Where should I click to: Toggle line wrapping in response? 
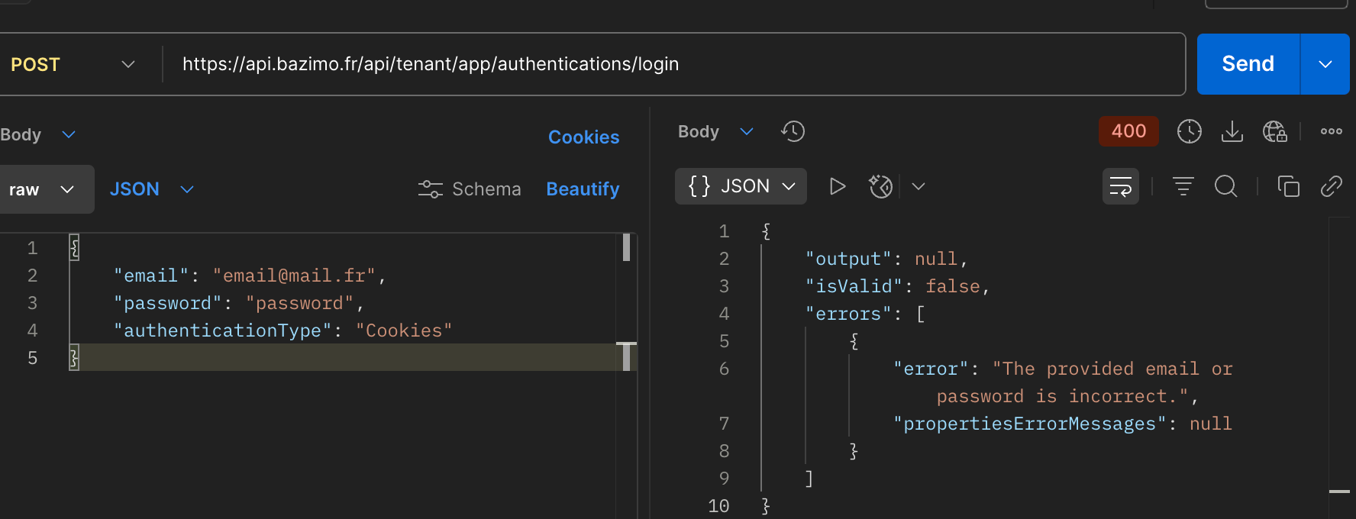click(x=1120, y=186)
